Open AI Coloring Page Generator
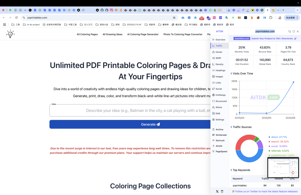Viewport: 301px width, 195px height. [143, 34]
